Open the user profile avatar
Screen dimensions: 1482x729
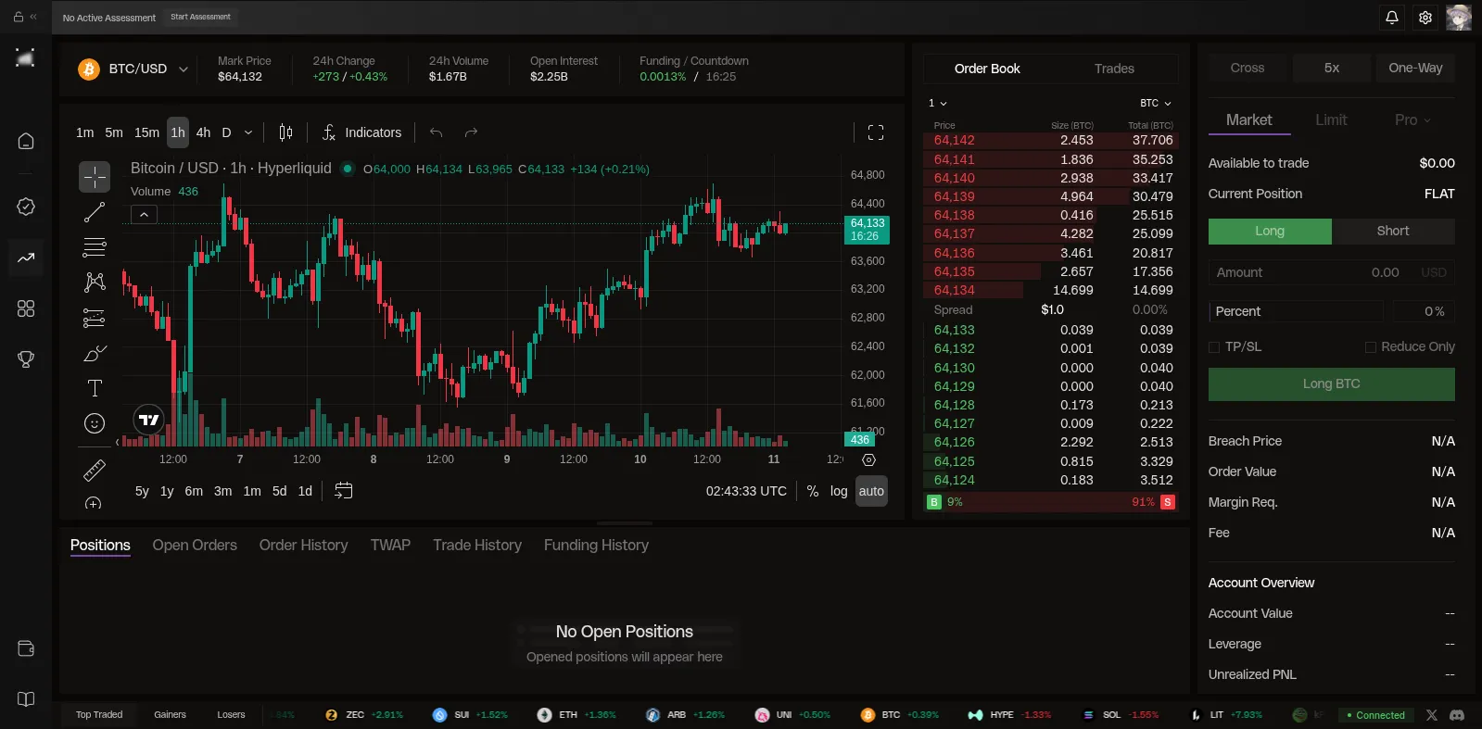tap(1459, 17)
